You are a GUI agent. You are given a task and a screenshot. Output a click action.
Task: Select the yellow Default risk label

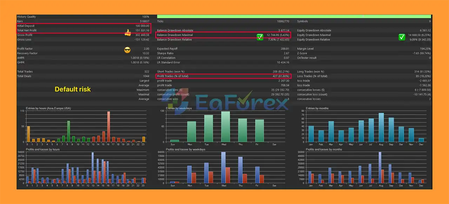click(73, 89)
